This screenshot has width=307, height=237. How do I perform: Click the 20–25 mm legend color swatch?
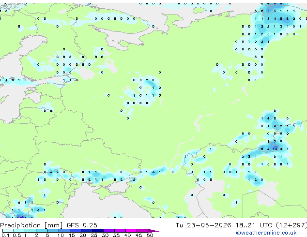[87, 231]
